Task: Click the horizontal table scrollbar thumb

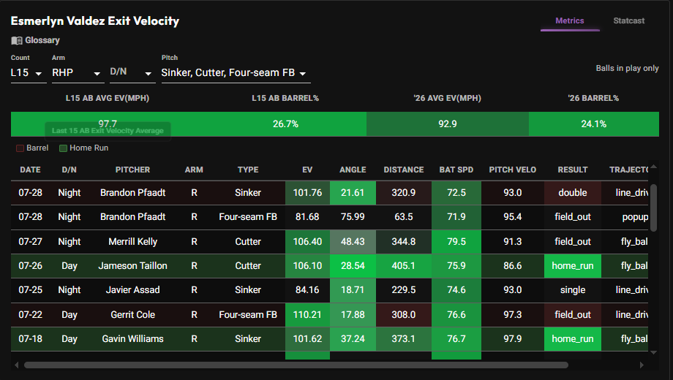Action: pyautogui.click(x=296, y=365)
